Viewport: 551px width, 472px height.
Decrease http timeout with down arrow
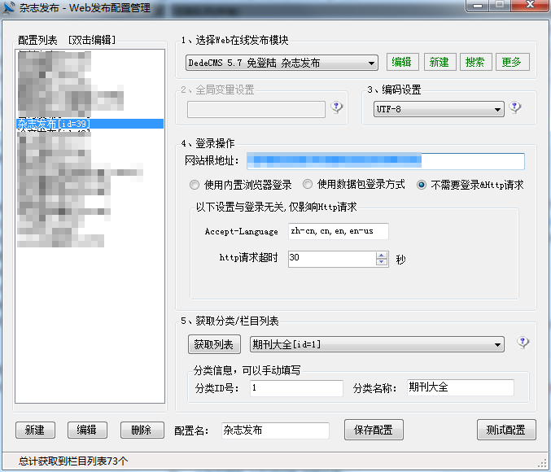382,263
